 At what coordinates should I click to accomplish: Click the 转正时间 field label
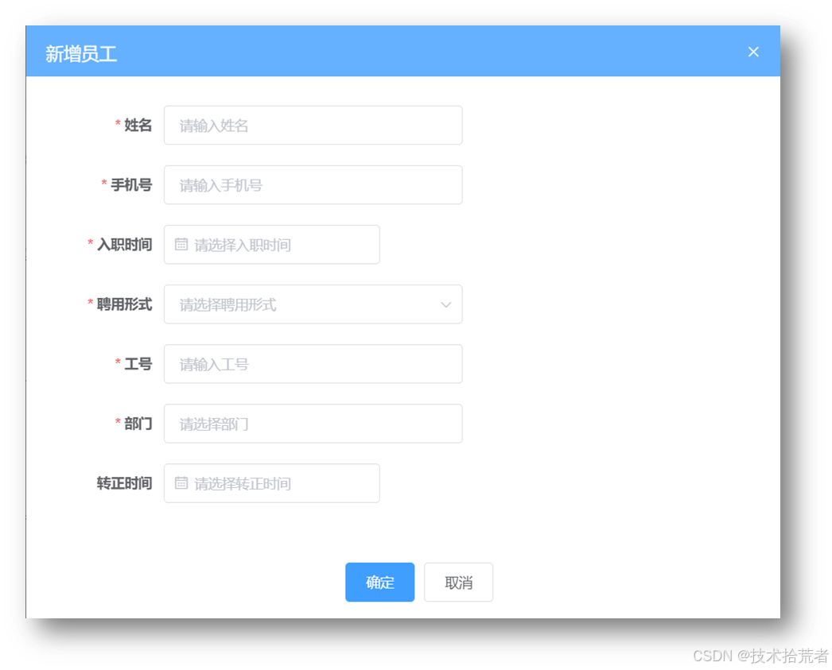tap(125, 482)
